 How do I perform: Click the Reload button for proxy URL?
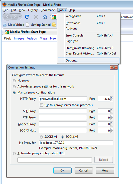[x=104, y=160]
